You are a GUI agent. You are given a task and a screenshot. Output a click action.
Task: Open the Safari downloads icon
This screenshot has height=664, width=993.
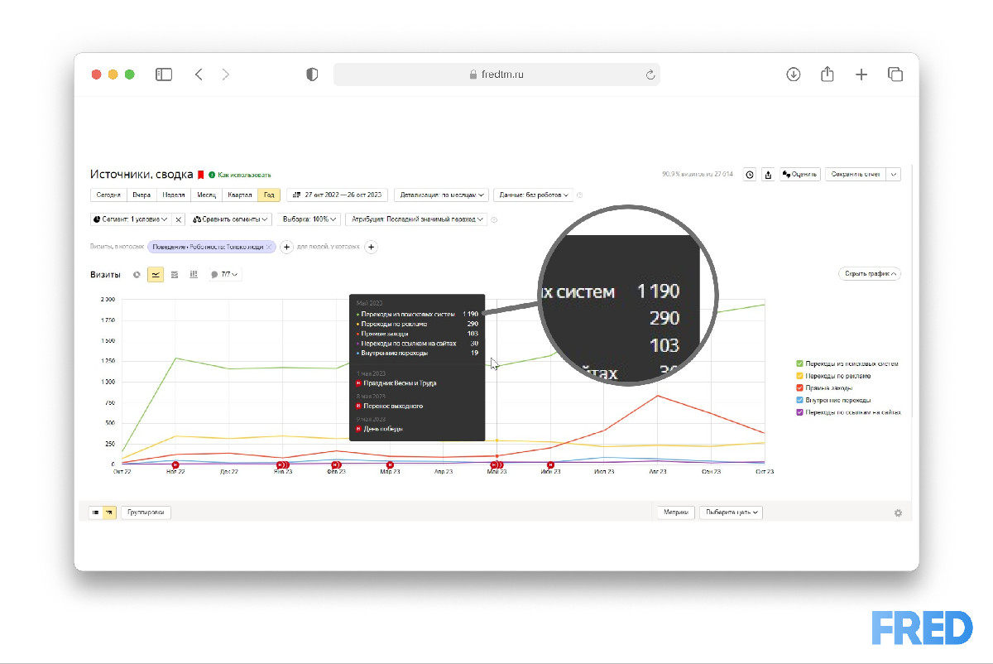(793, 75)
